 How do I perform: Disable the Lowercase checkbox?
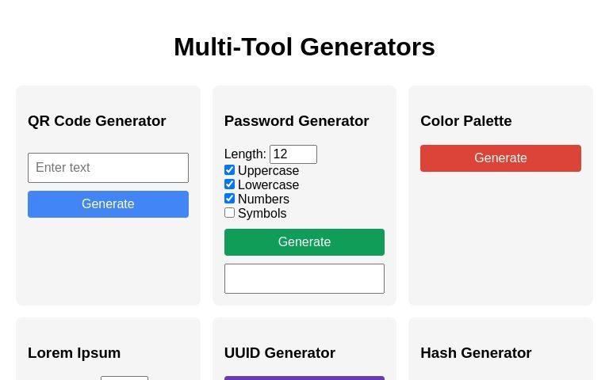229,184
